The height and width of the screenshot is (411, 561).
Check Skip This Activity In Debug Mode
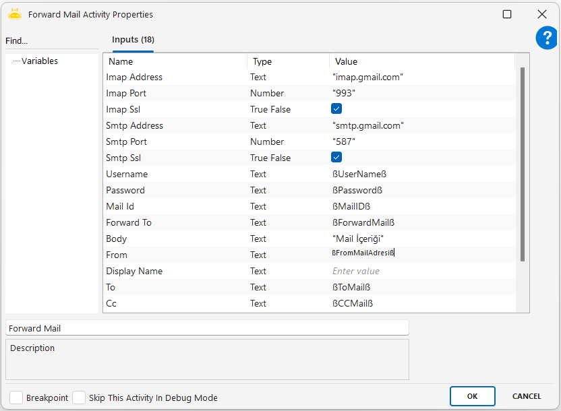pos(79,398)
